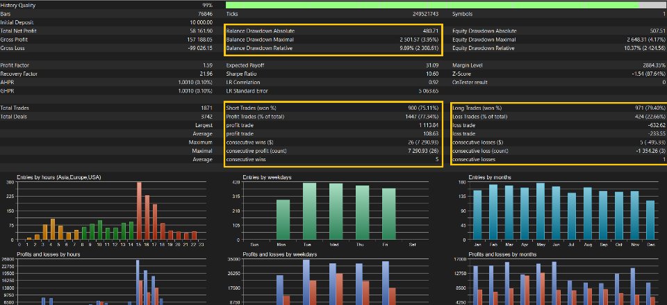Click the Sharpe Ratio value
Screen dimensions: 667x305
[433, 74]
